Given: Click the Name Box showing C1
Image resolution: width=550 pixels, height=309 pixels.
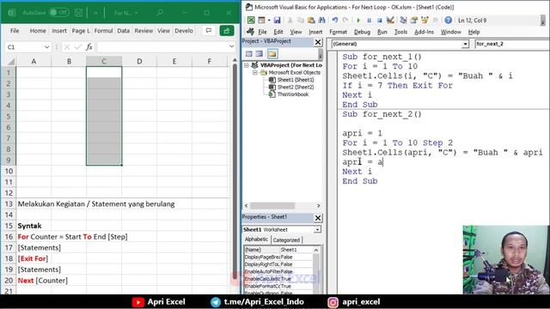Looking at the screenshot, I should tap(24, 47).
